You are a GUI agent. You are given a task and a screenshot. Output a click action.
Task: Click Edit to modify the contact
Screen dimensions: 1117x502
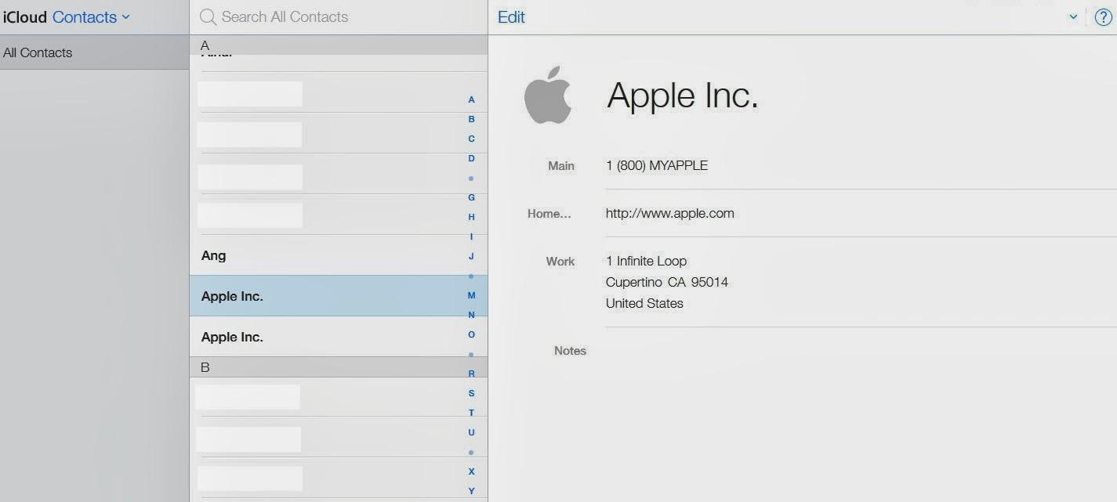pos(511,17)
